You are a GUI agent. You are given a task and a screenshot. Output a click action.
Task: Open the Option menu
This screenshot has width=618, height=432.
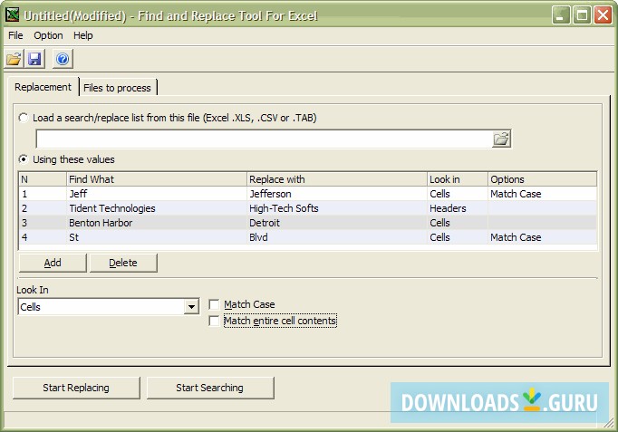[x=48, y=35]
